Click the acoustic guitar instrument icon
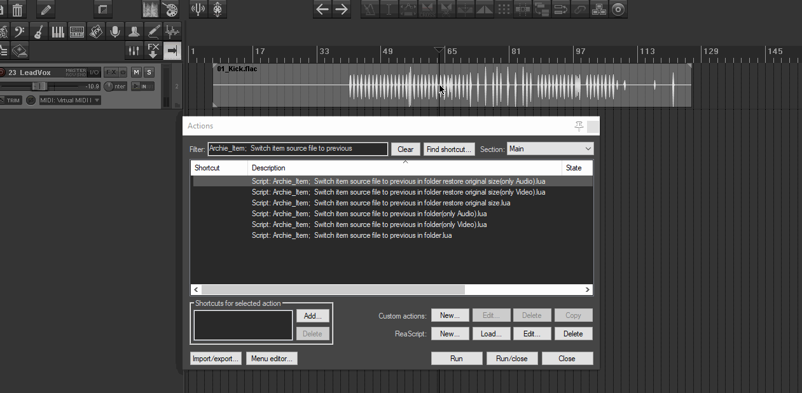 pos(39,31)
